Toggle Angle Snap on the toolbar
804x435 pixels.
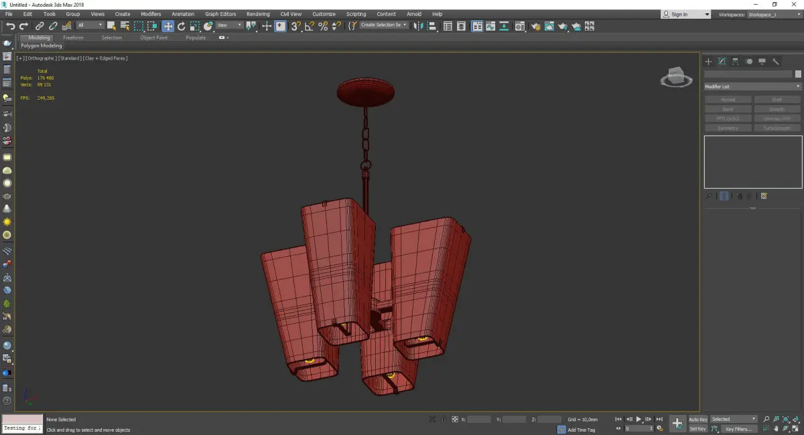click(309, 26)
